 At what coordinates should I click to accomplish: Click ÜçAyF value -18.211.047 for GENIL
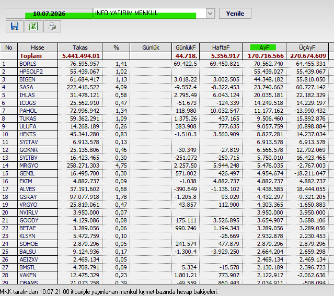(310, 173)
